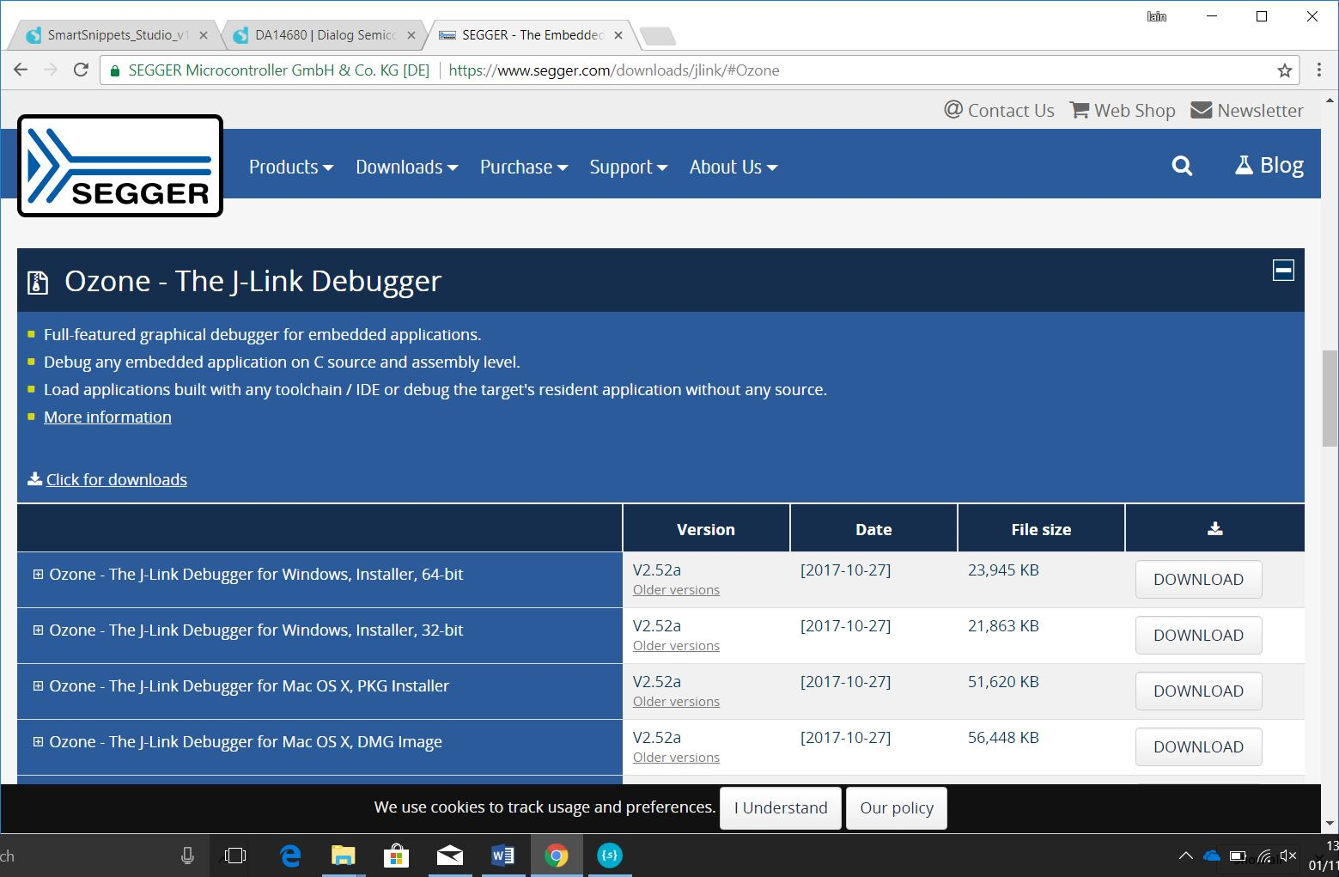Open the Downloads dropdown menu
Image resolution: width=1339 pixels, height=877 pixels.
coord(407,167)
